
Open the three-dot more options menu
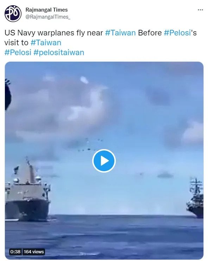tap(200, 10)
